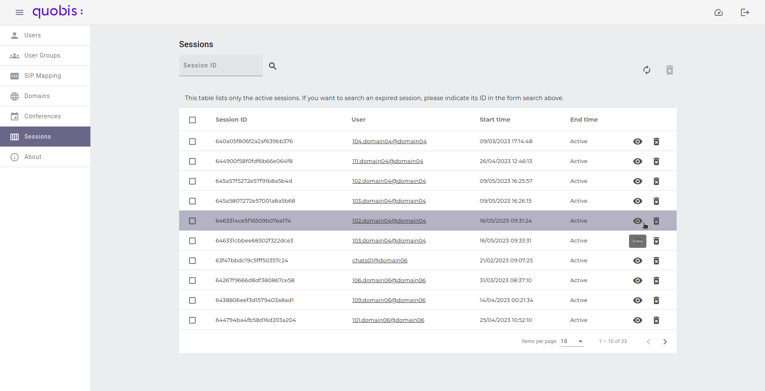Delete session 644900f58f0fdf6b66e064f8
765x391 pixels.
[x=656, y=161]
